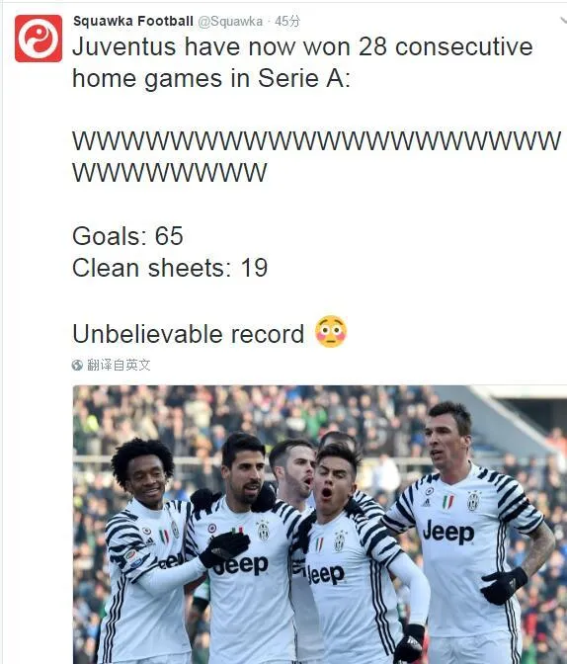
Task: Open the @Squawka handle link
Action: click(230, 21)
